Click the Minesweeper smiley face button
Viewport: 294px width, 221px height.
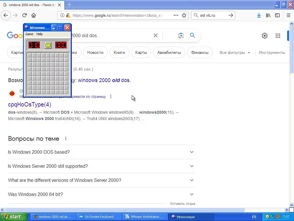48,45
